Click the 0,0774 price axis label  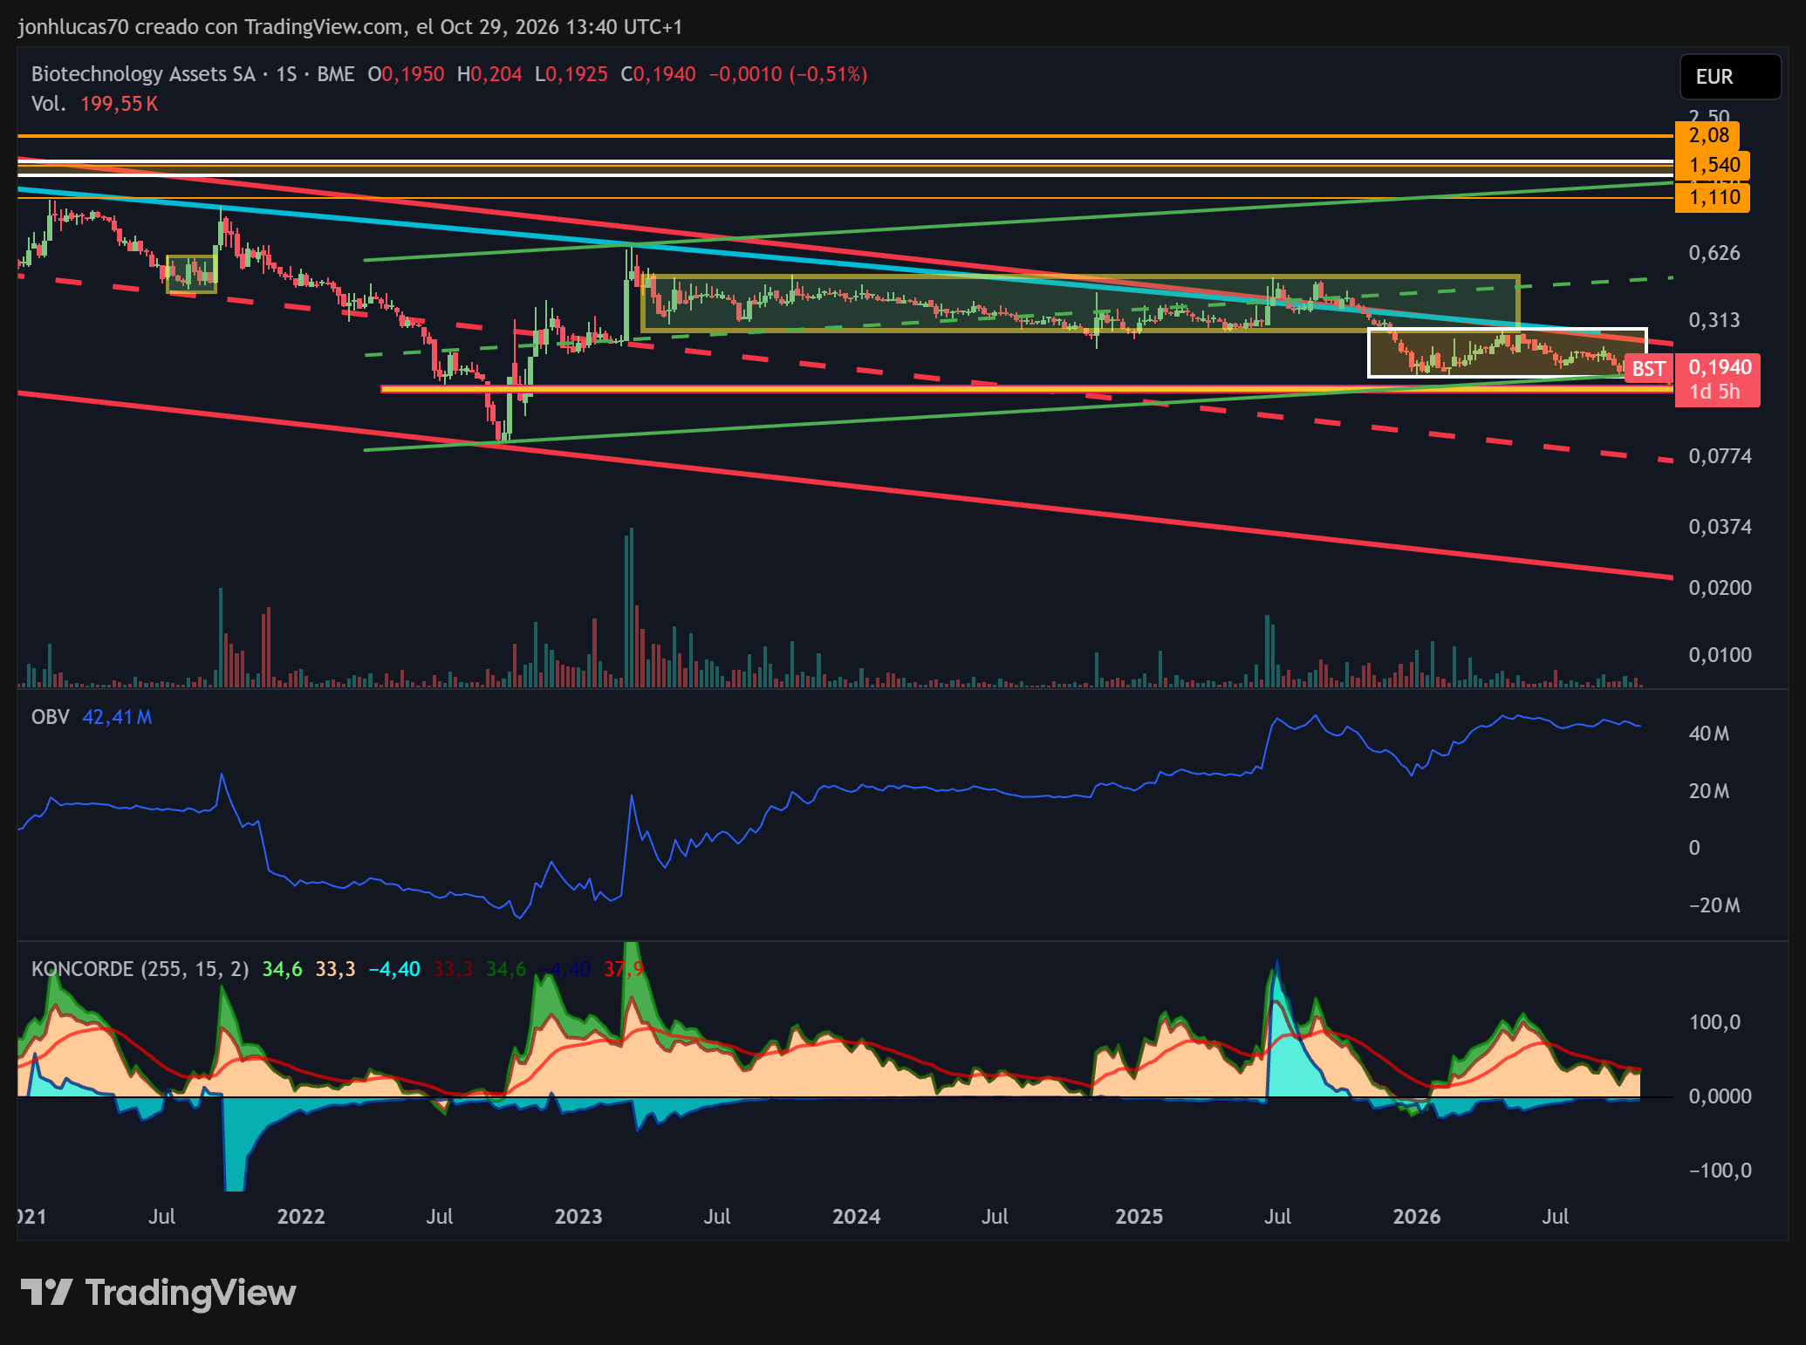tap(1720, 456)
